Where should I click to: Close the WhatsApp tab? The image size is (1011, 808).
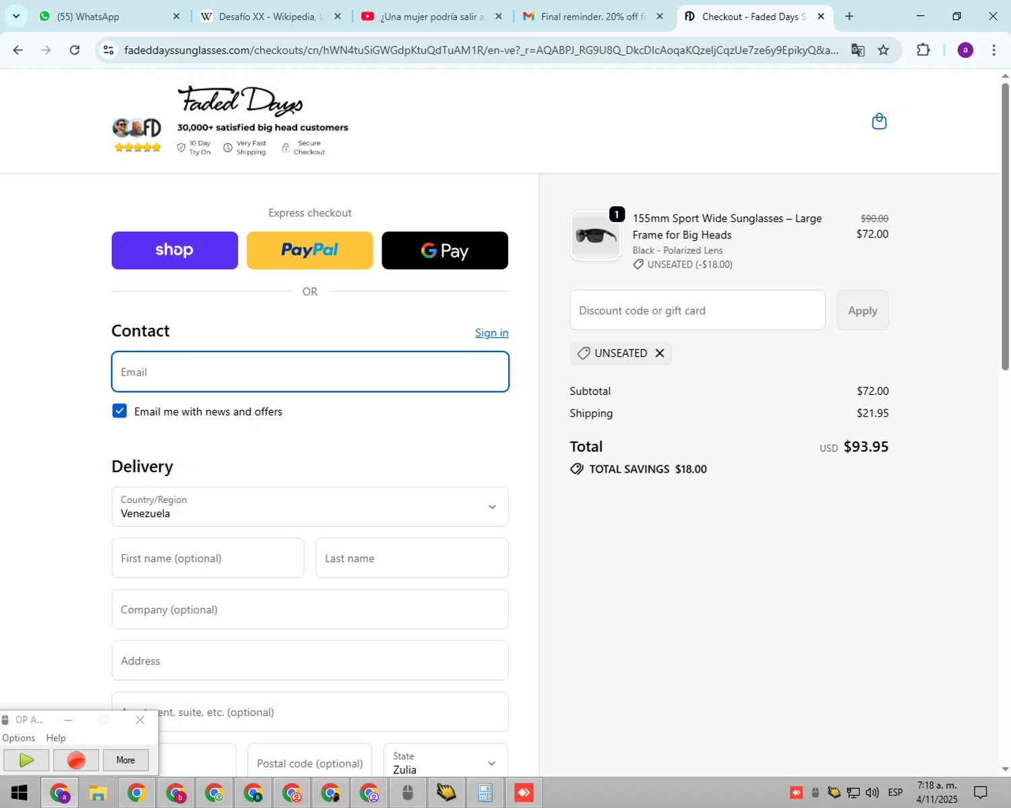(177, 16)
